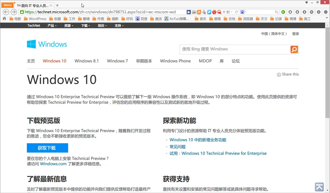Click the round A toolbar icon
The image size is (330, 193).
click(x=318, y=12)
